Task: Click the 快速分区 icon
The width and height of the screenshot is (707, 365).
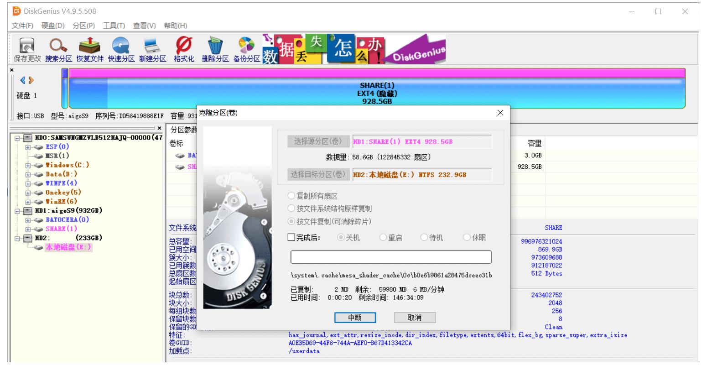Action: [x=120, y=49]
